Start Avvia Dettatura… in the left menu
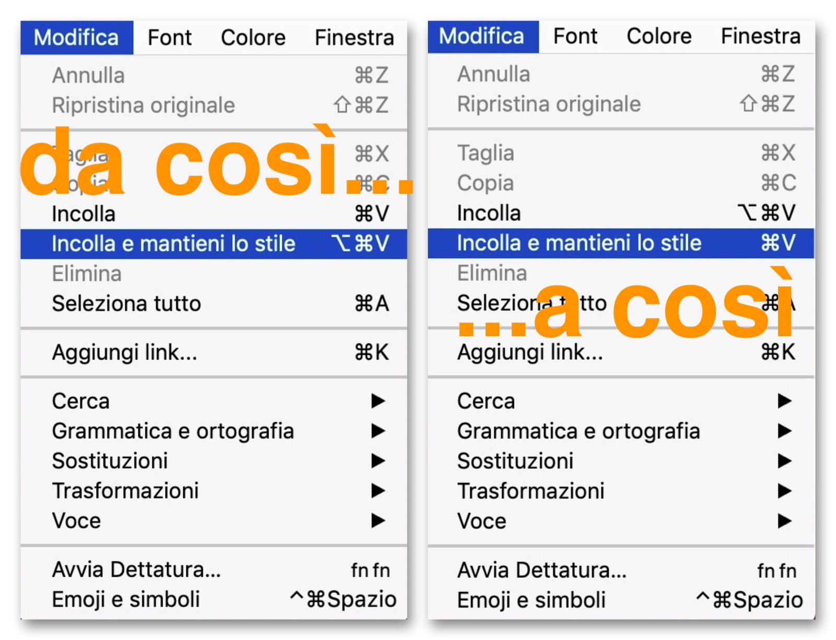 click(136, 570)
